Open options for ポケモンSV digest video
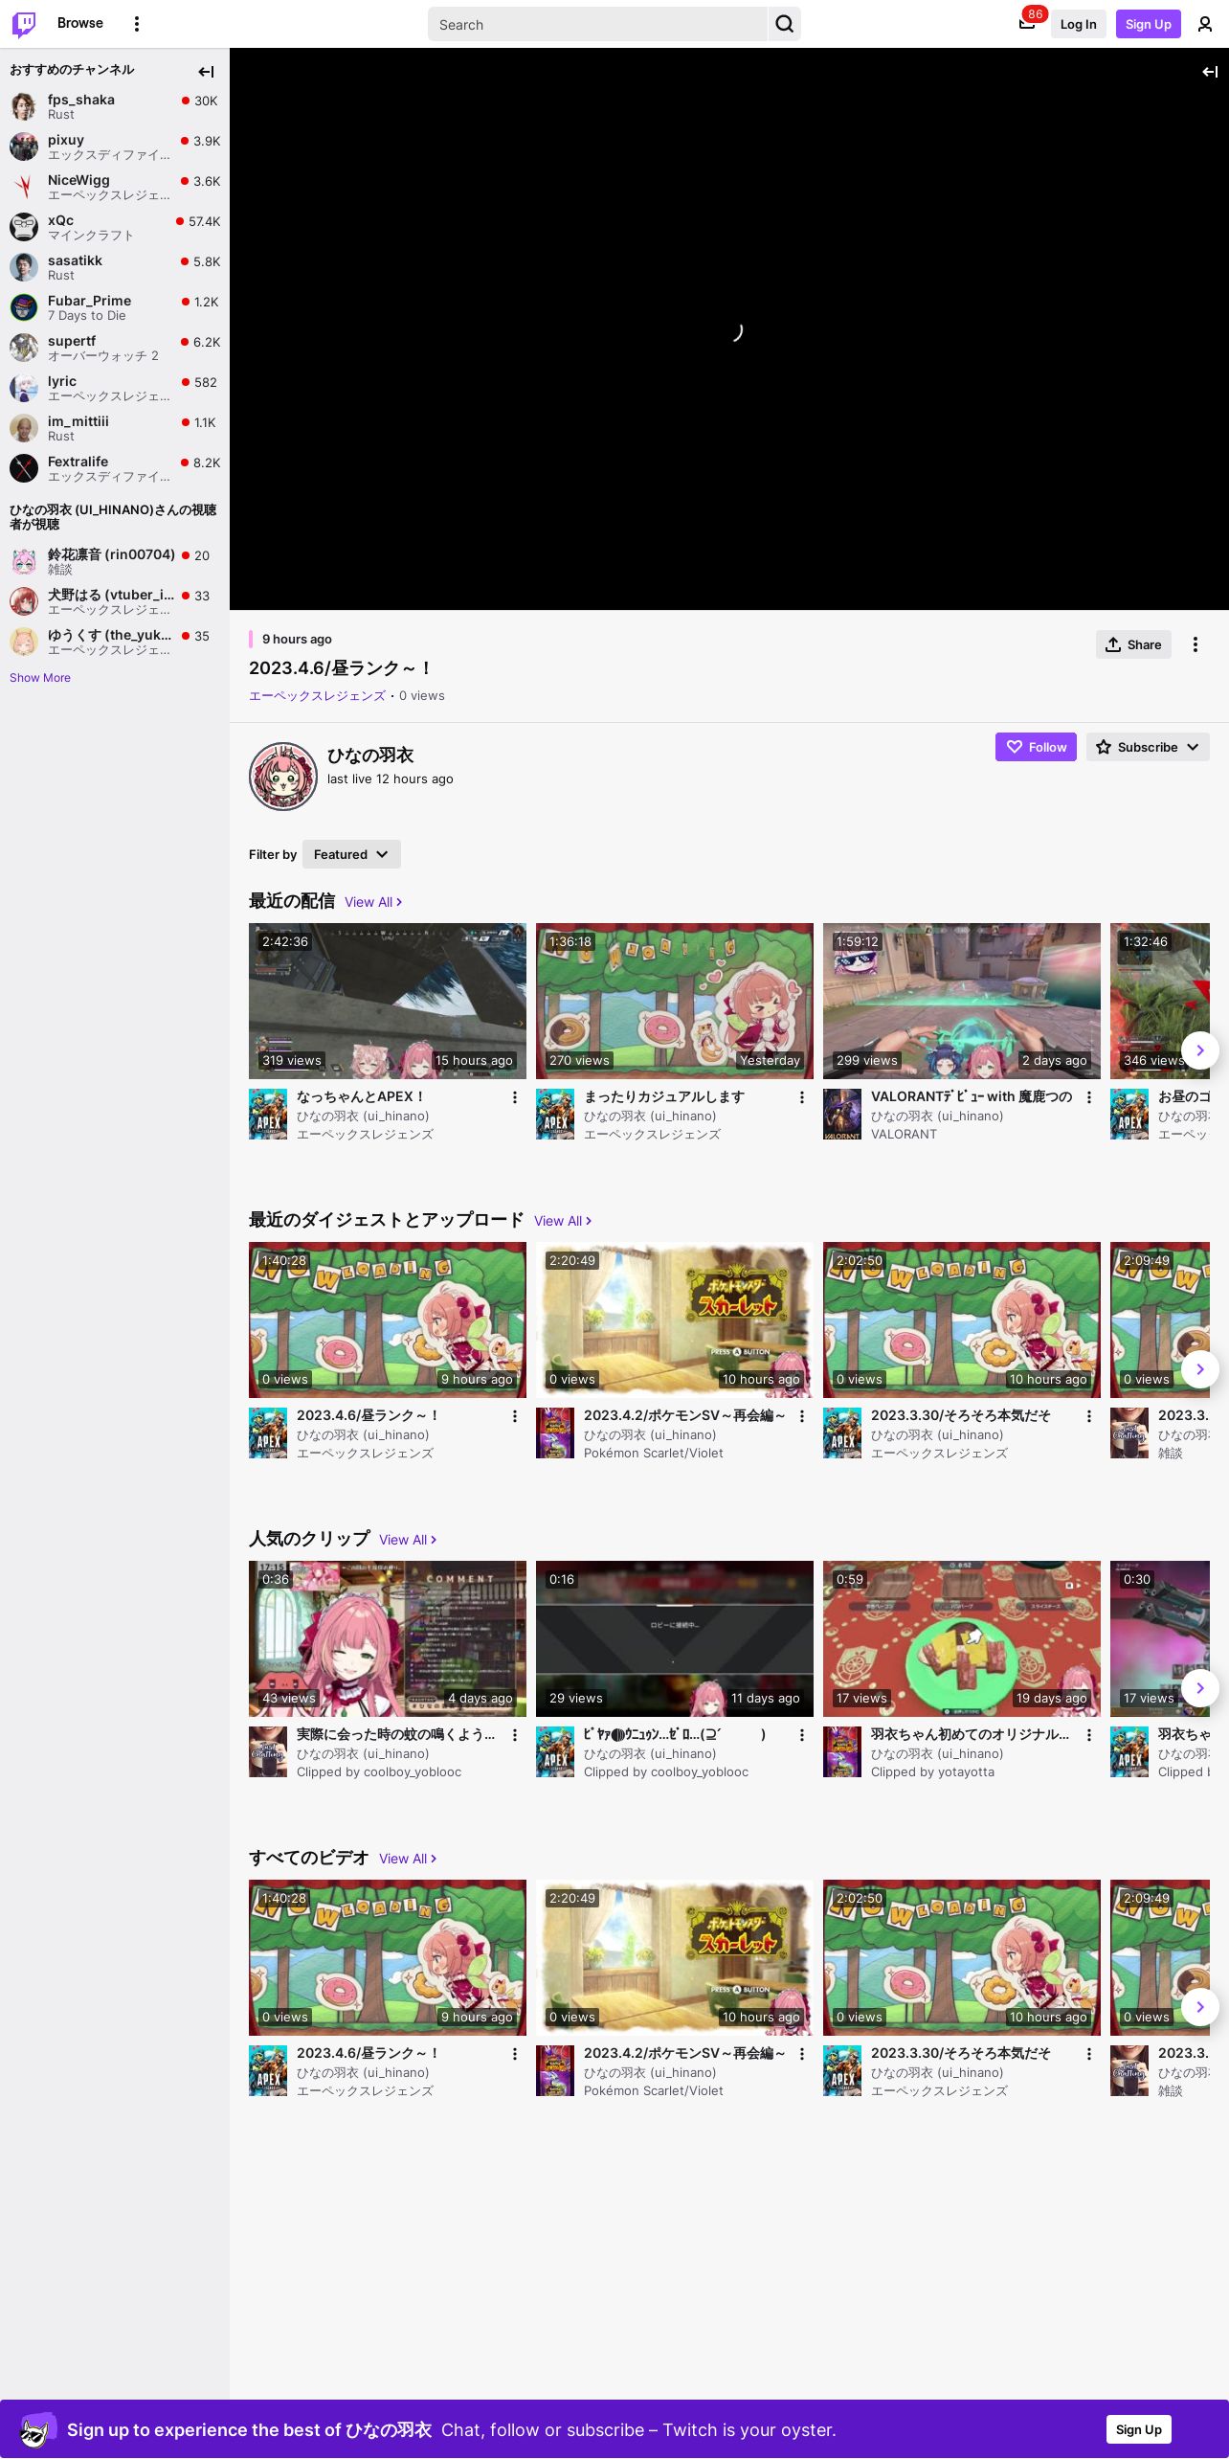The image size is (1229, 2459). 801,1416
